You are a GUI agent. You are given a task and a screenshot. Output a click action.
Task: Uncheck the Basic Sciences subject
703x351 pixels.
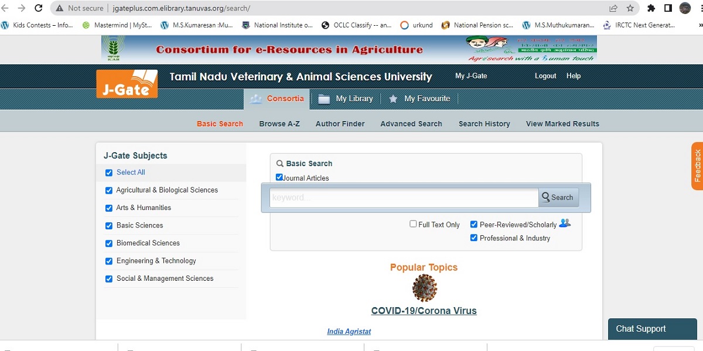[109, 225]
